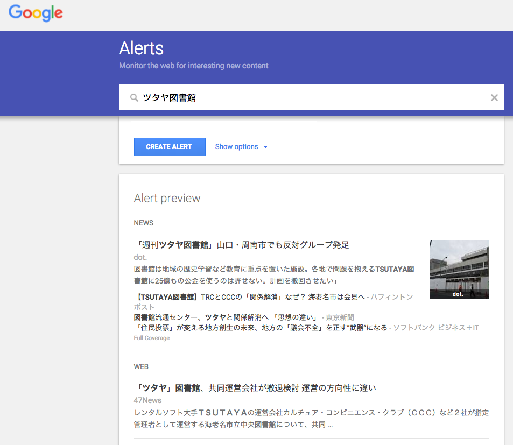The height and width of the screenshot is (445, 513).
Task: Click the ソフトバンク ビジネス+IT source name
Action: tap(436, 328)
